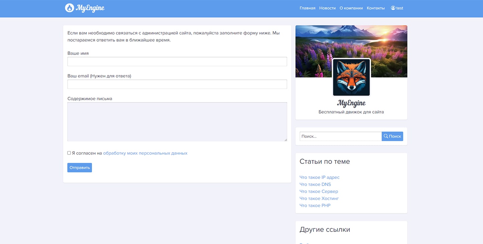Click the Статьи по теме heading
The image size is (483, 244).
point(325,162)
